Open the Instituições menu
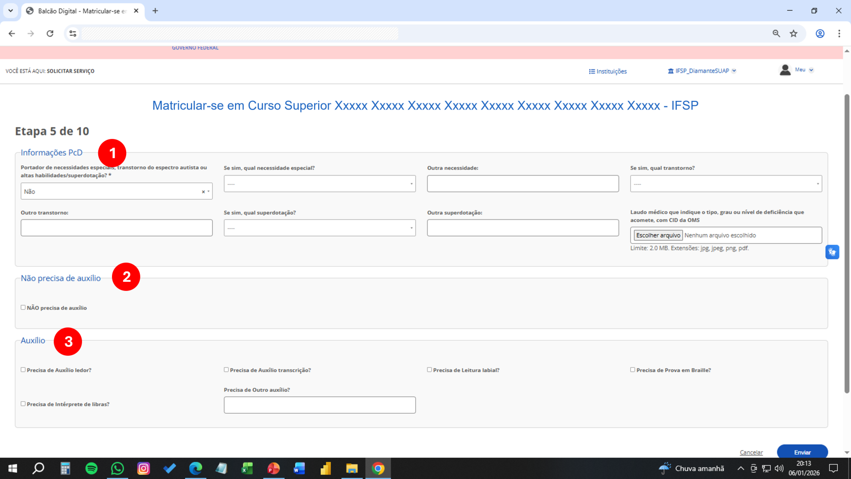The image size is (851, 479). [608, 71]
